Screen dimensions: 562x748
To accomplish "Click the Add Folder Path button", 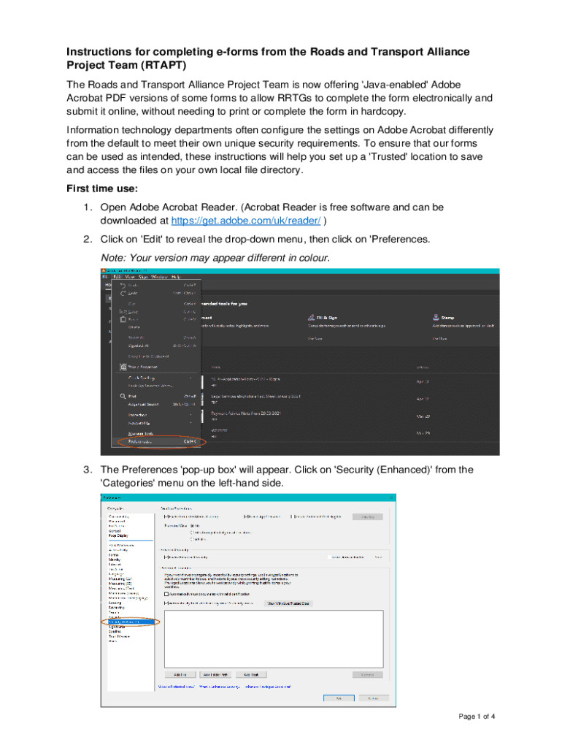I will [216, 674].
